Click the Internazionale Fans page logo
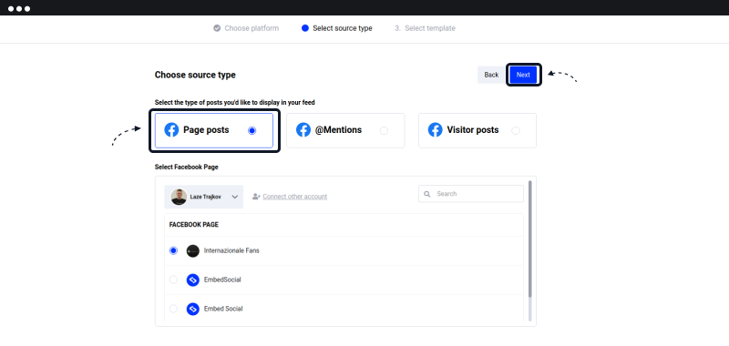 (x=193, y=250)
